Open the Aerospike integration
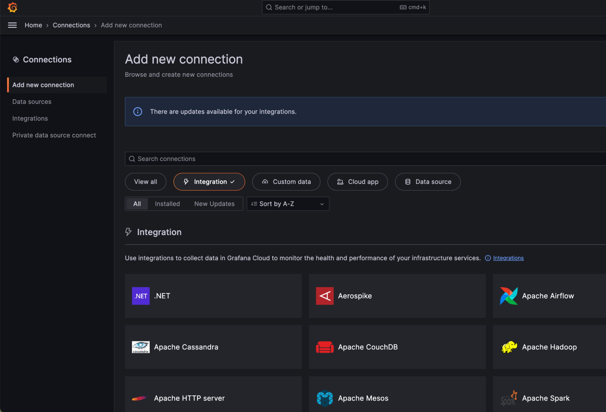606x412 pixels. [x=397, y=296]
